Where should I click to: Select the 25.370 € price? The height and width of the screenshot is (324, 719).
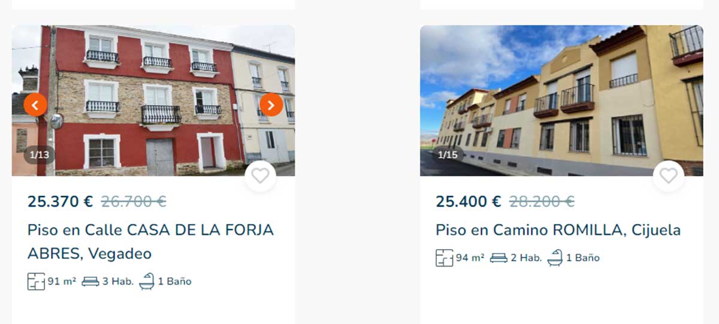[x=61, y=202]
